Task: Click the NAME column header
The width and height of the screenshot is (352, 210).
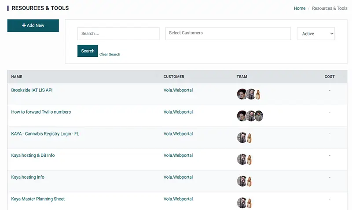Action: (17, 77)
